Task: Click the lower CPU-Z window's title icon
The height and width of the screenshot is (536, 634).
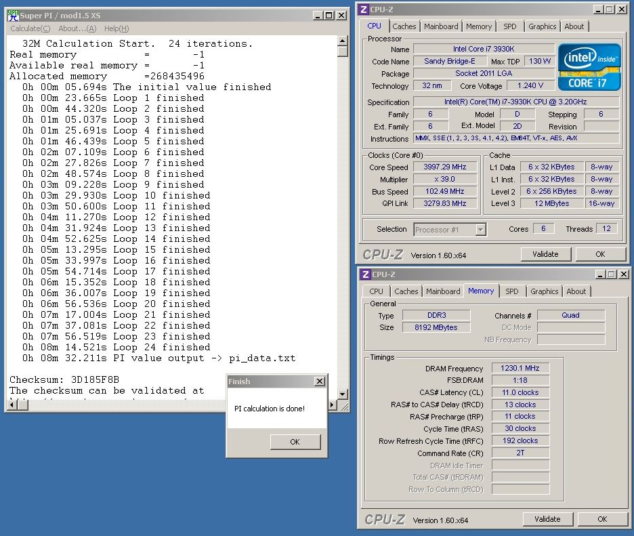Action: pyautogui.click(x=366, y=274)
